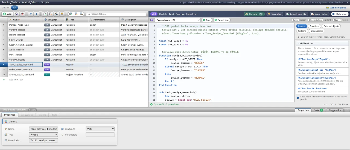
Task: Select the External objects reference filter
Action: click(331, 26)
